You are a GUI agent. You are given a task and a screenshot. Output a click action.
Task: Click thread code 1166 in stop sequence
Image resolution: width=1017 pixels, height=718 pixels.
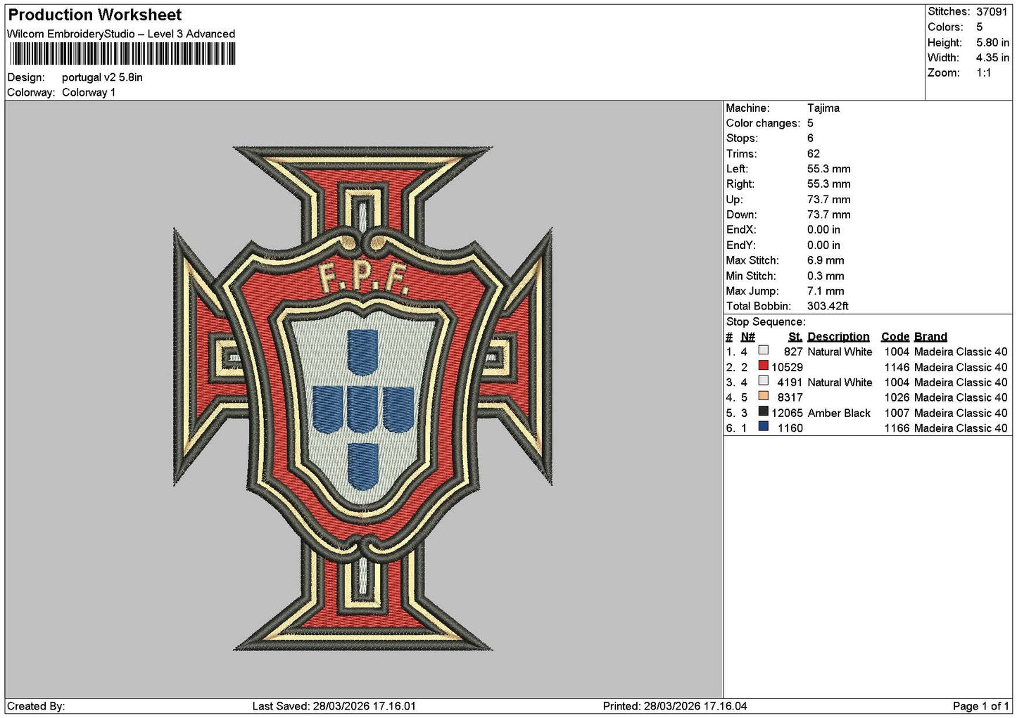897,428
